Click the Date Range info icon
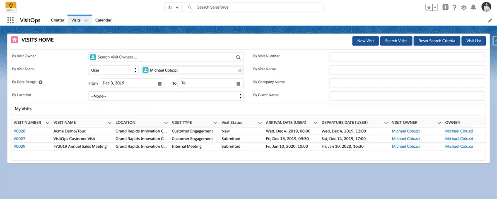Image resolution: width=497 pixels, height=199 pixels. (41, 82)
